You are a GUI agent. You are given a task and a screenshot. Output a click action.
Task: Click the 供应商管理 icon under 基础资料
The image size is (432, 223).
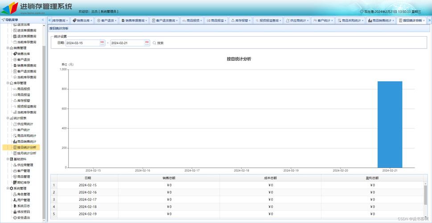coord(15,165)
